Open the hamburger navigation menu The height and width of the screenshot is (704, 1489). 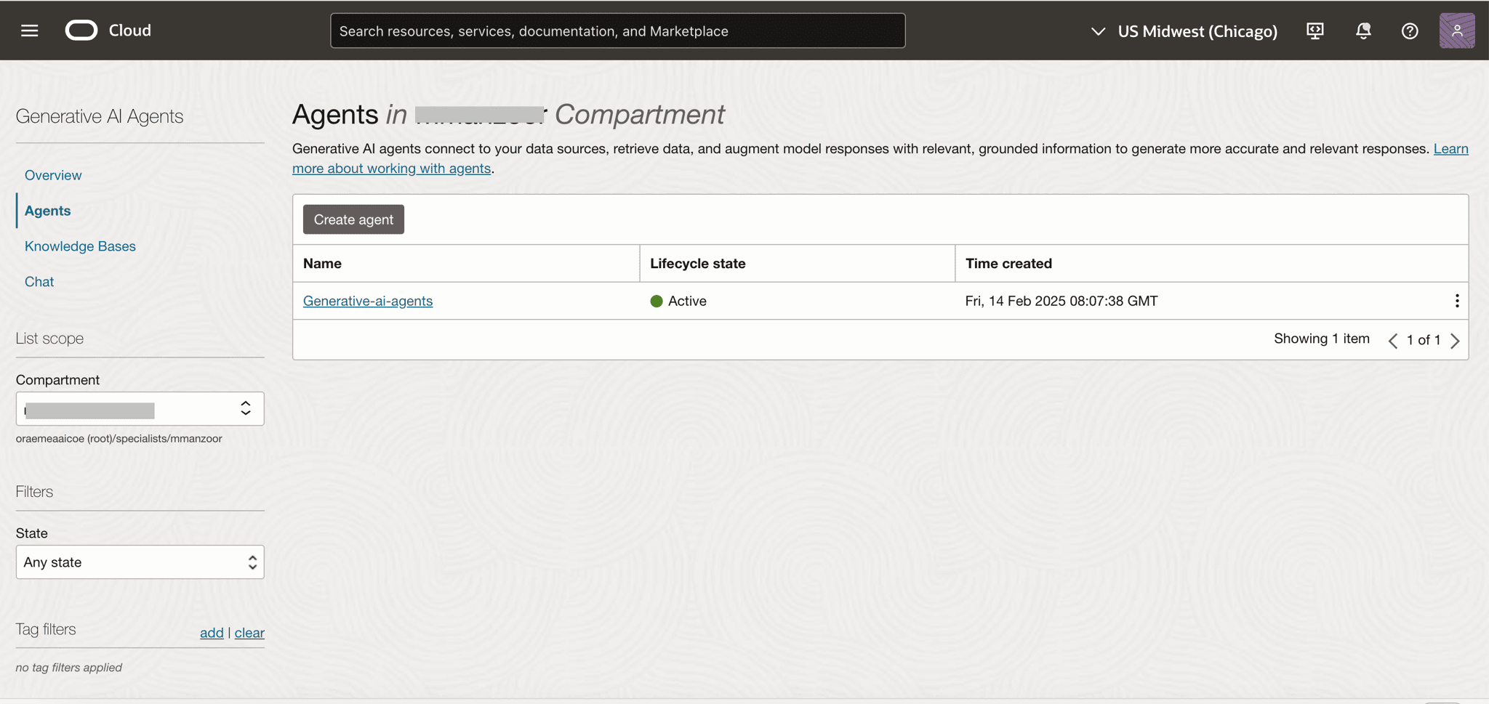(x=29, y=31)
